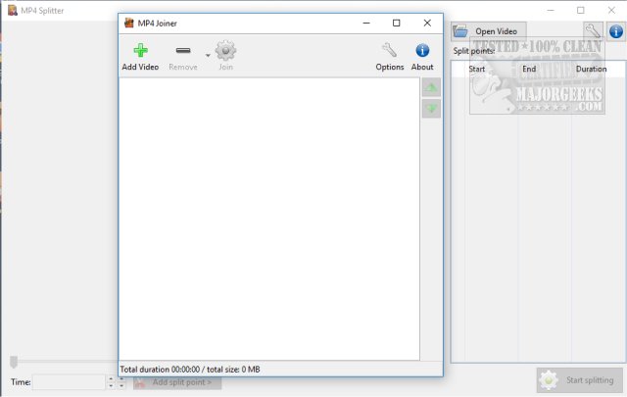This screenshot has width=627, height=397.
Task: Click the Duration column header
Action: pyautogui.click(x=591, y=69)
